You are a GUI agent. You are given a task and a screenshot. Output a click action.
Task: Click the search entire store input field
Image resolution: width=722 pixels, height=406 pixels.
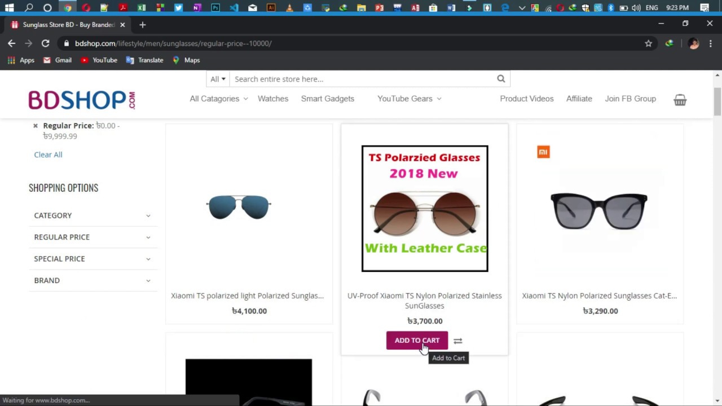click(x=364, y=79)
